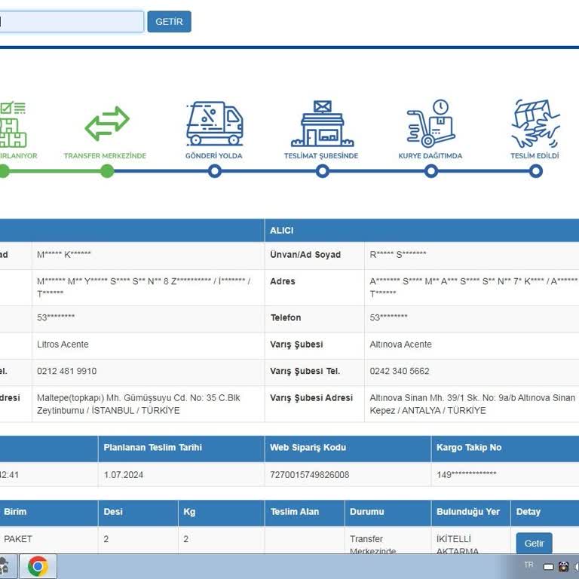Select masked tracking number starting with 149

467,474
